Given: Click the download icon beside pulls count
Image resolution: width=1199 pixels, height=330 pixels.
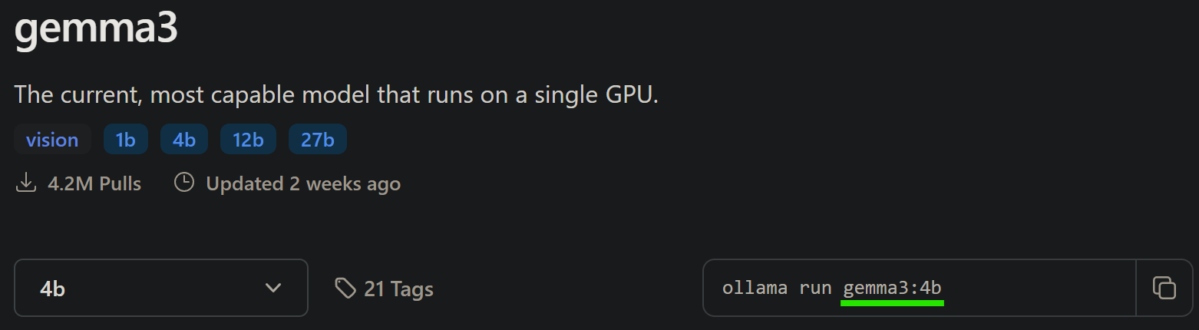Looking at the screenshot, I should pos(26,183).
